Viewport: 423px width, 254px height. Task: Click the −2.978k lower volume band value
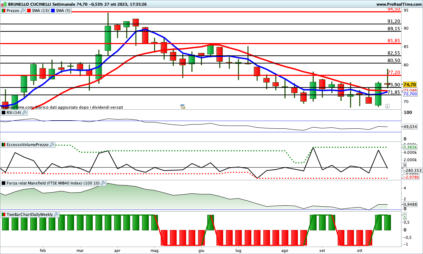point(411,177)
